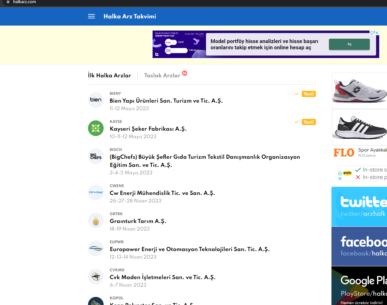Click the KAYSE ticker code

116,122
